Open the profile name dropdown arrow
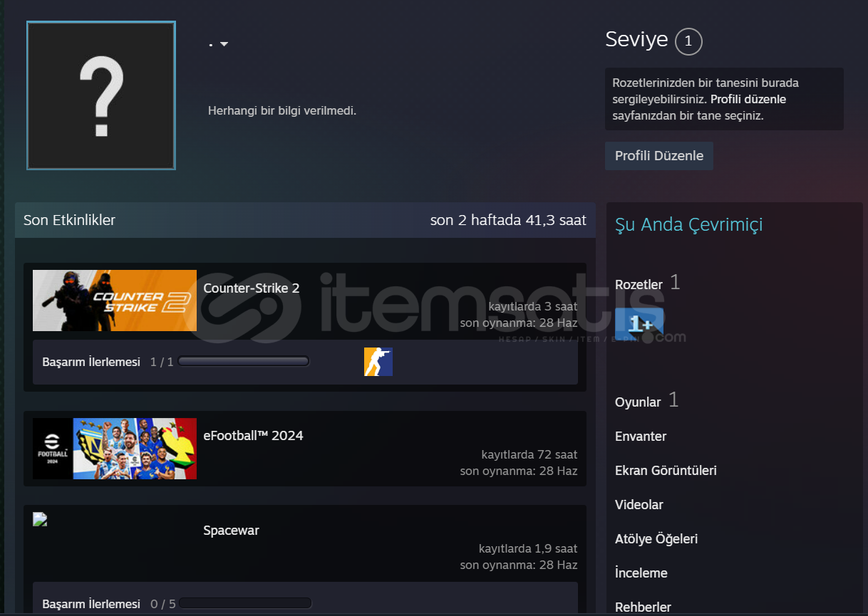The height and width of the screenshot is (616, 868). click(x=224, y=44)
